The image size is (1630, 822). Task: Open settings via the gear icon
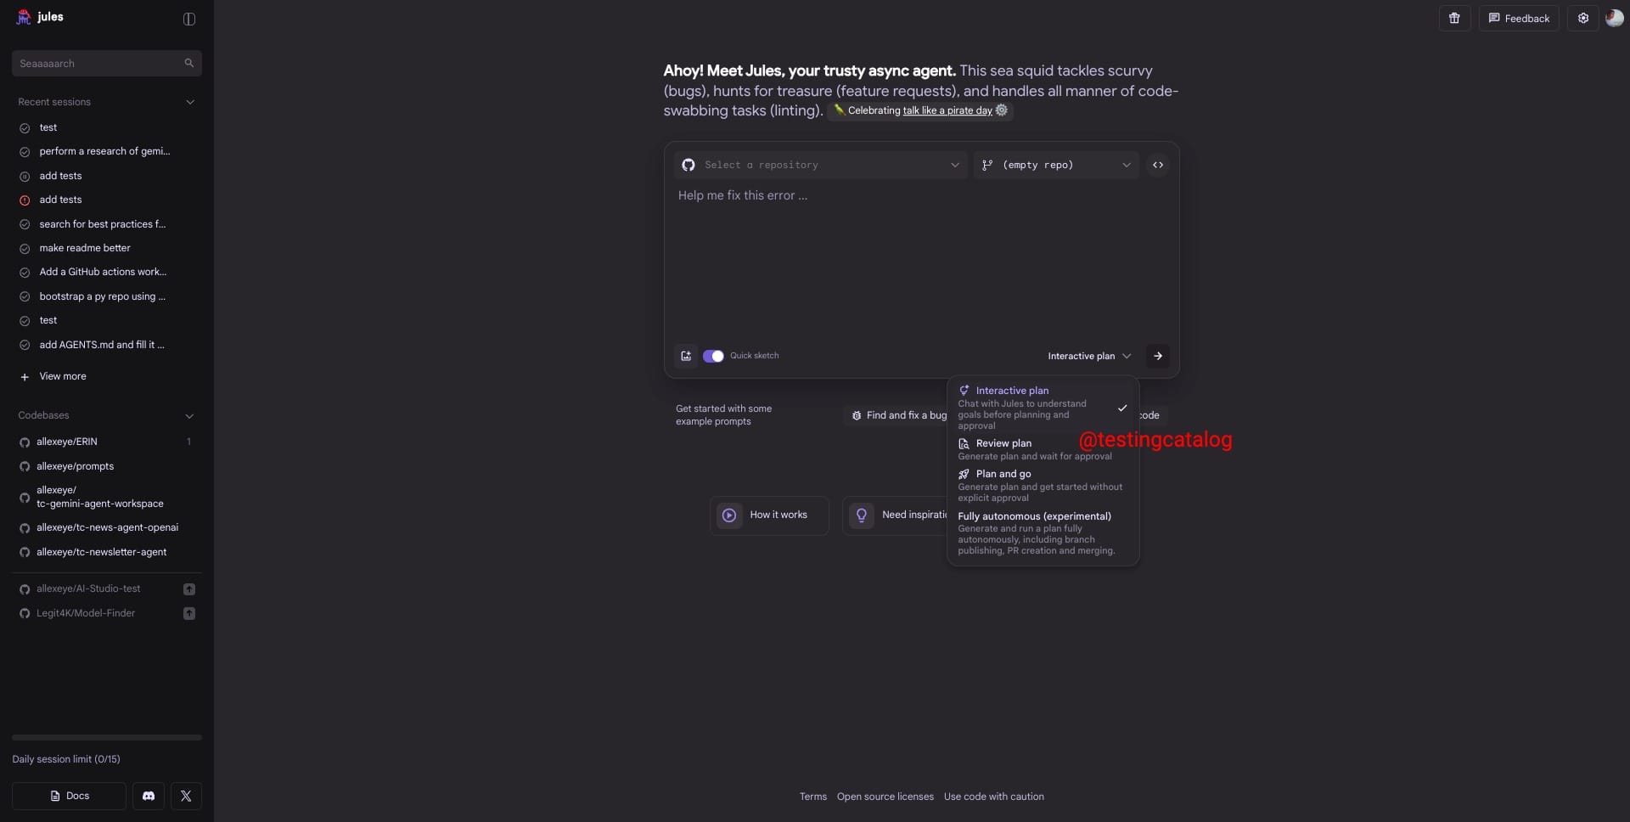coord(1582,18)
